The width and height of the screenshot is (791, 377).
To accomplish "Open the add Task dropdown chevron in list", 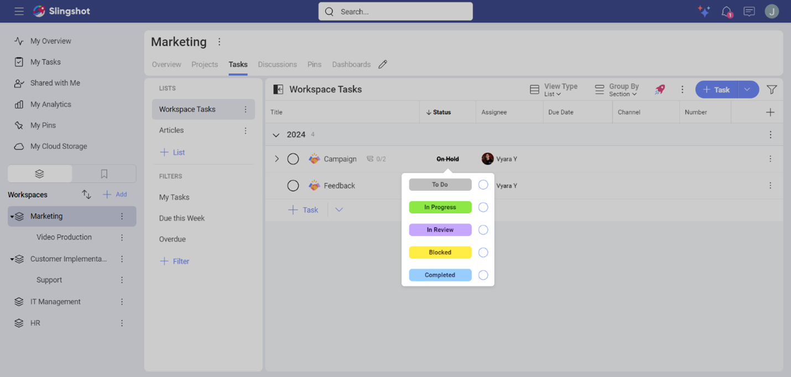I will pos(339,210).
